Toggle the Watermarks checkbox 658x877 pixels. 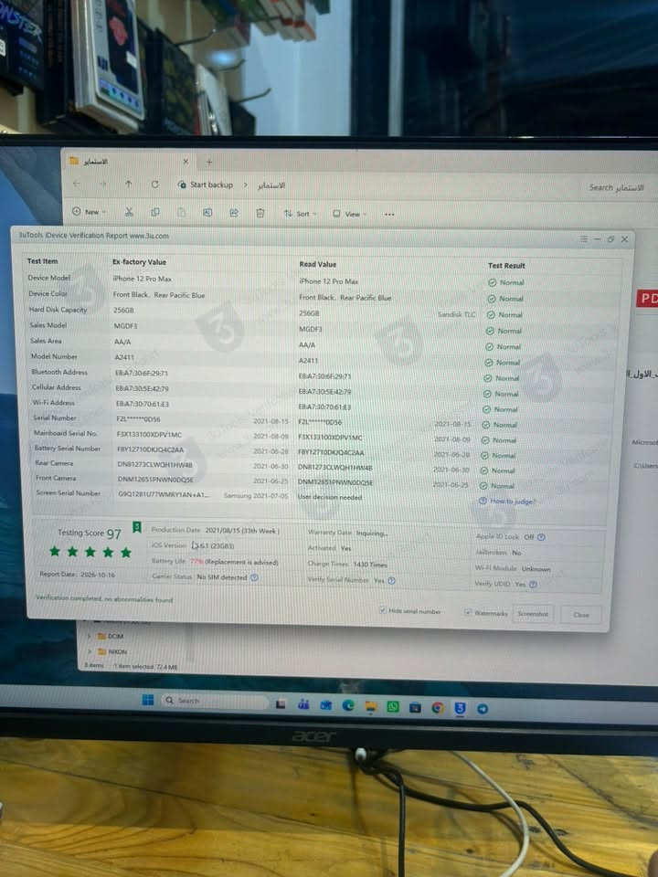(468, 612)
